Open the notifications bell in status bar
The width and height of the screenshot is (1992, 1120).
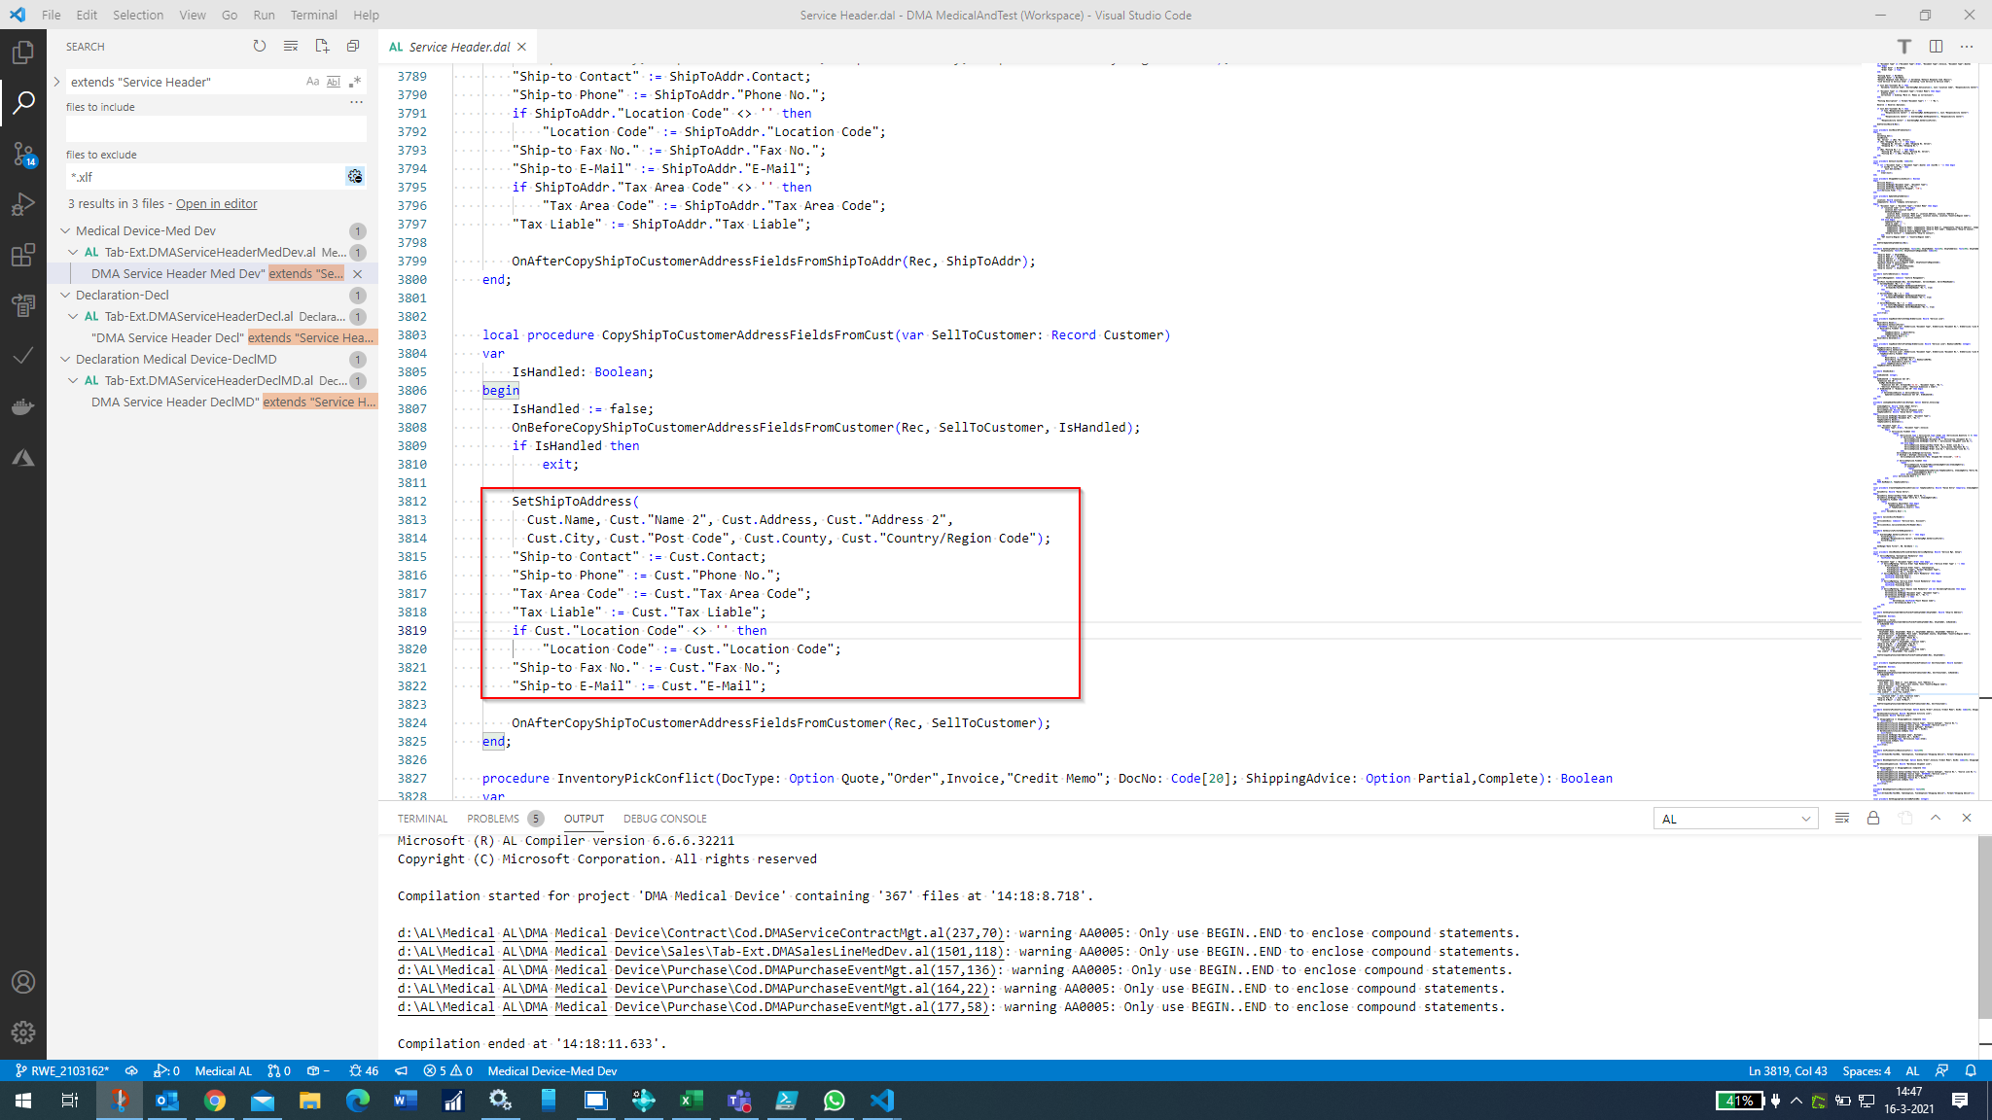click(x=1971, y=1070)
